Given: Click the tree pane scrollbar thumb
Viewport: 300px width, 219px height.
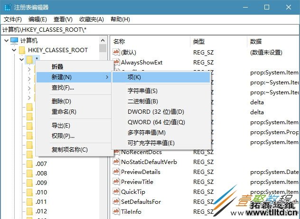Looking at the screenshot, I should (103, 48).
